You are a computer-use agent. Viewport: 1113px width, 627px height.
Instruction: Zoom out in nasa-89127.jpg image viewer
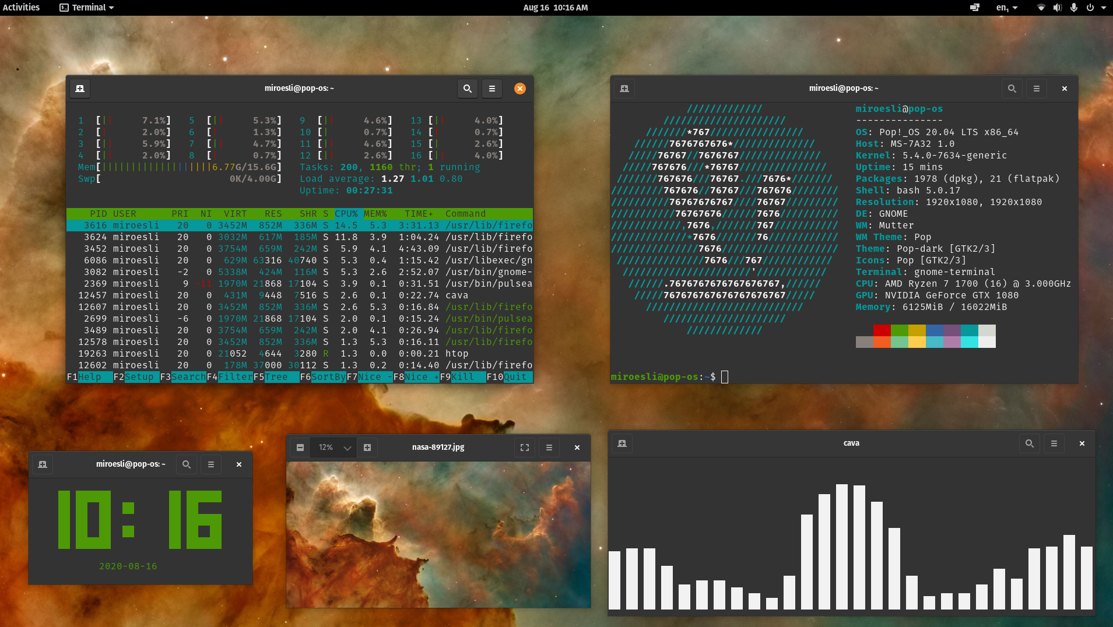[x=300, y=448]
